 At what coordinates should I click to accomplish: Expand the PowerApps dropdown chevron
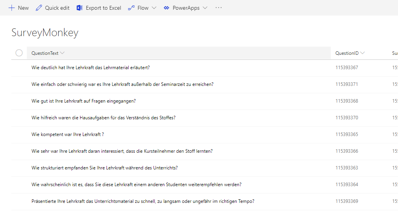tap(205, 8)
